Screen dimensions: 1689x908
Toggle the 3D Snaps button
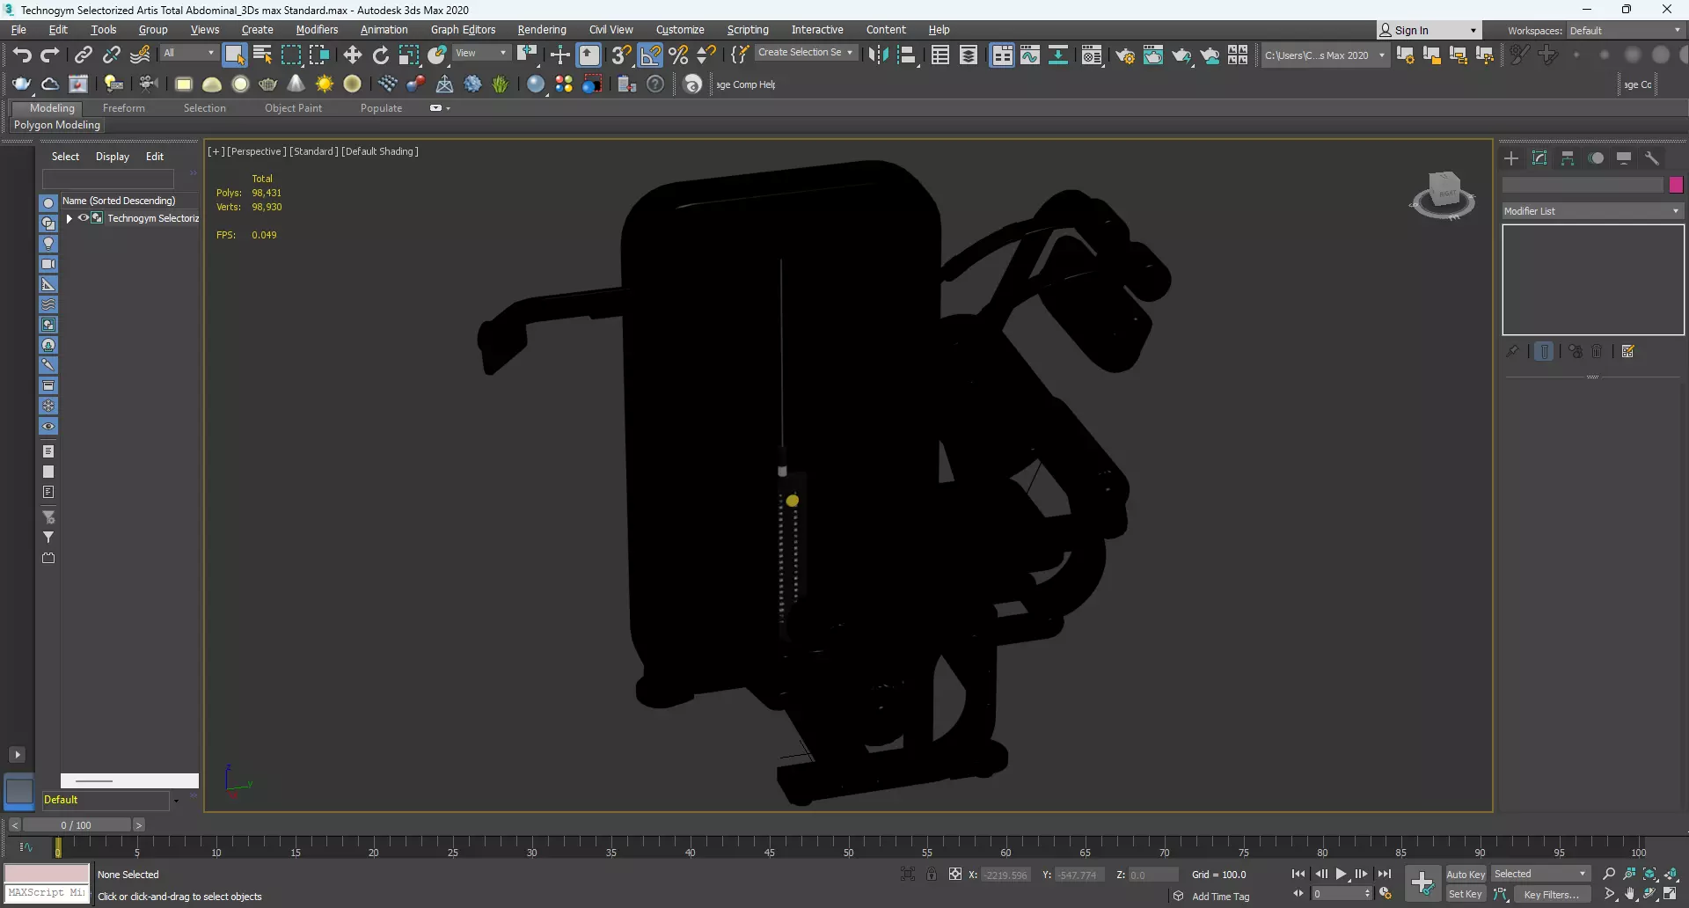click(621, 55)
